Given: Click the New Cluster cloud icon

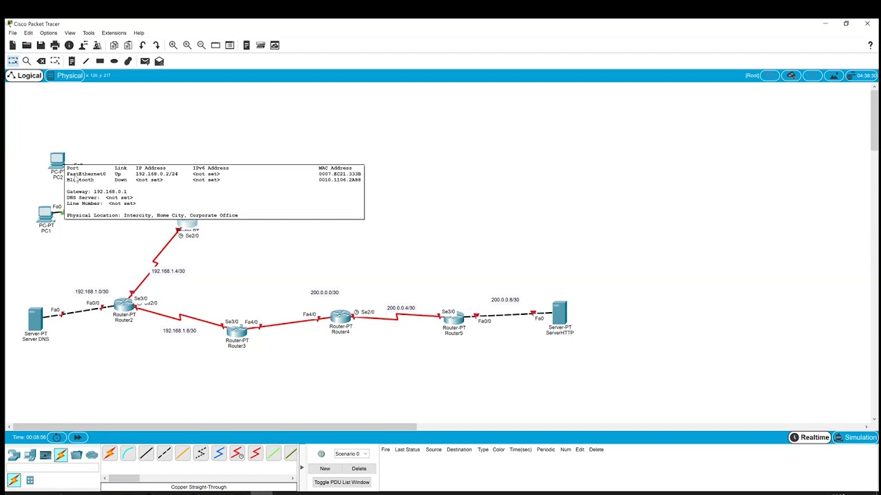Looking at the screenshot, I should coord(791,76).
